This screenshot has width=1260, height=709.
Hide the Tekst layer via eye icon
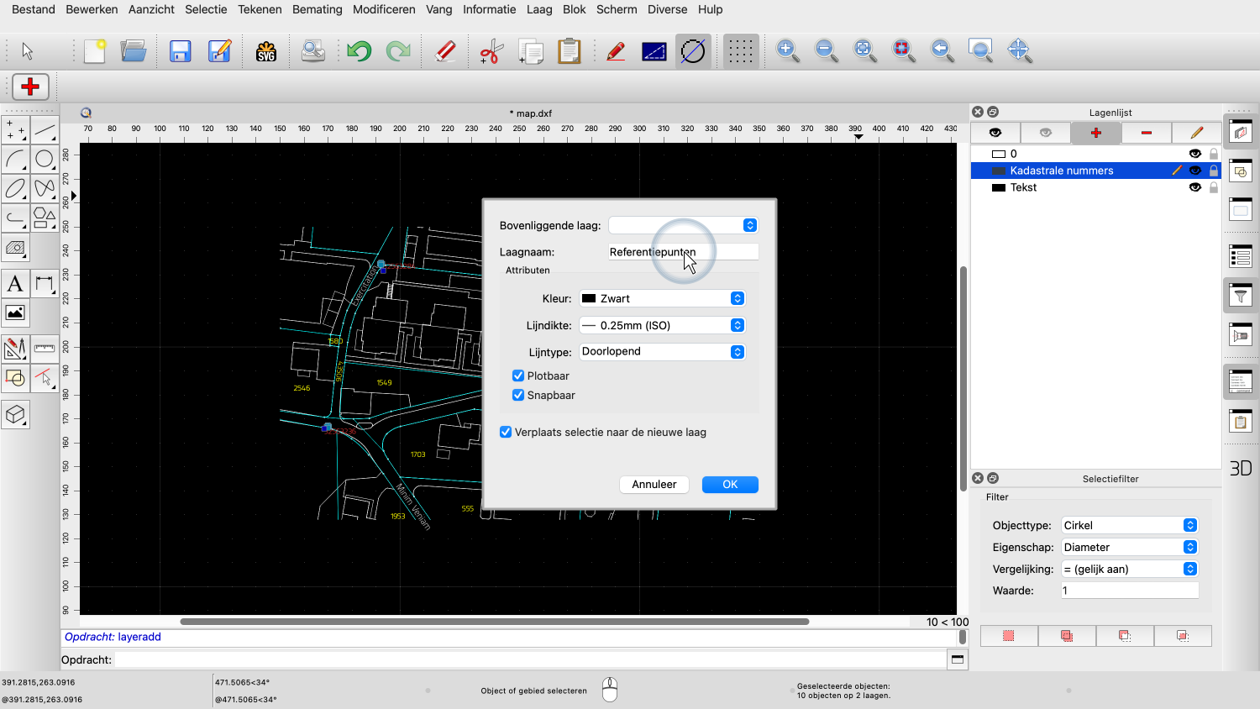coord(1194,187)
